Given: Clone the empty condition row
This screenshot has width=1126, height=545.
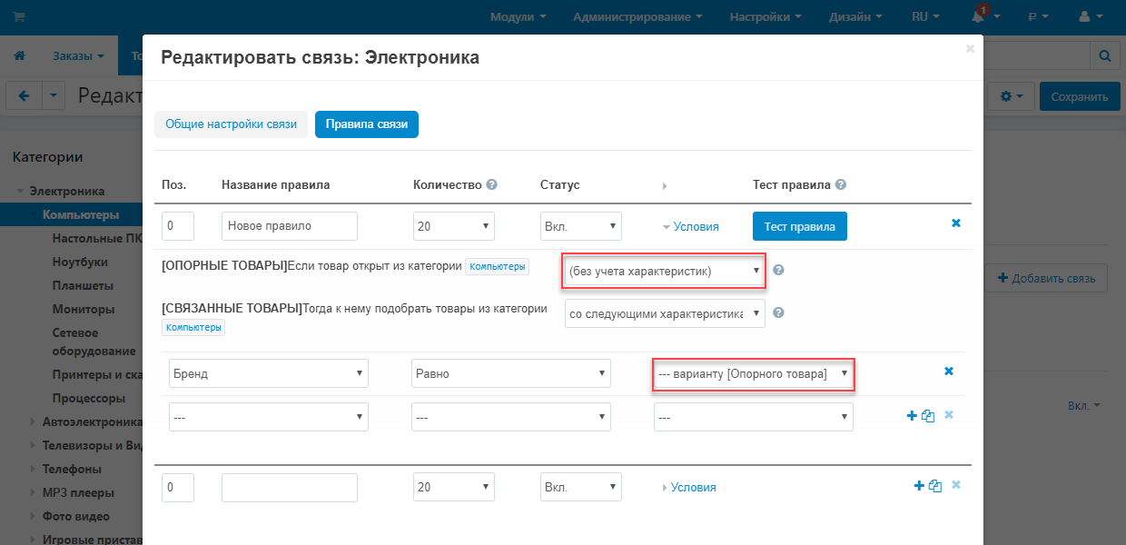Looking at the screenshot, I should [928, 415].
